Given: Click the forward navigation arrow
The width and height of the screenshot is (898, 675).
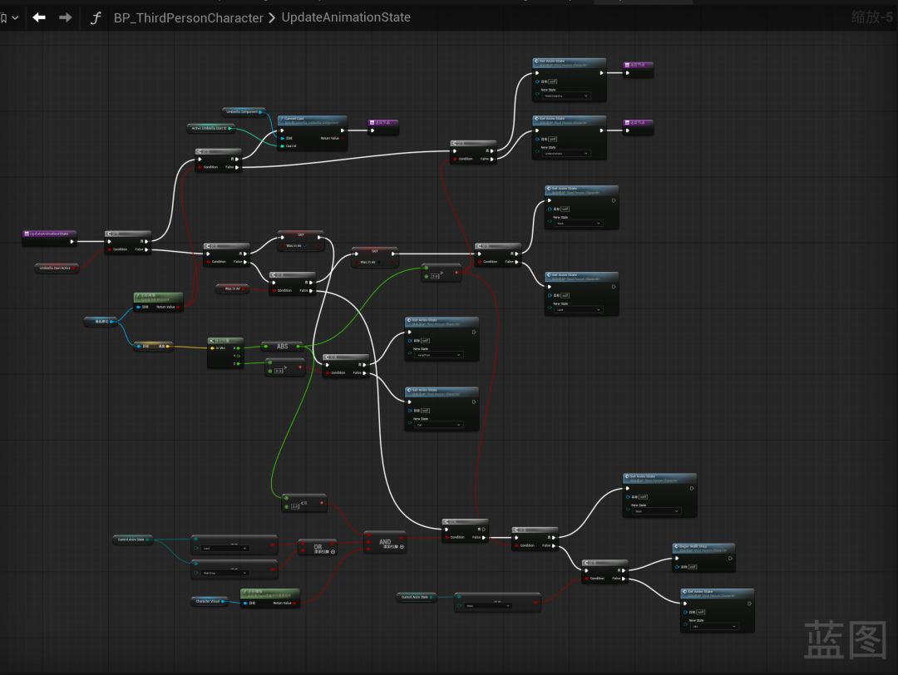Looking at the screenshot, I should click(x=66, y=17).
